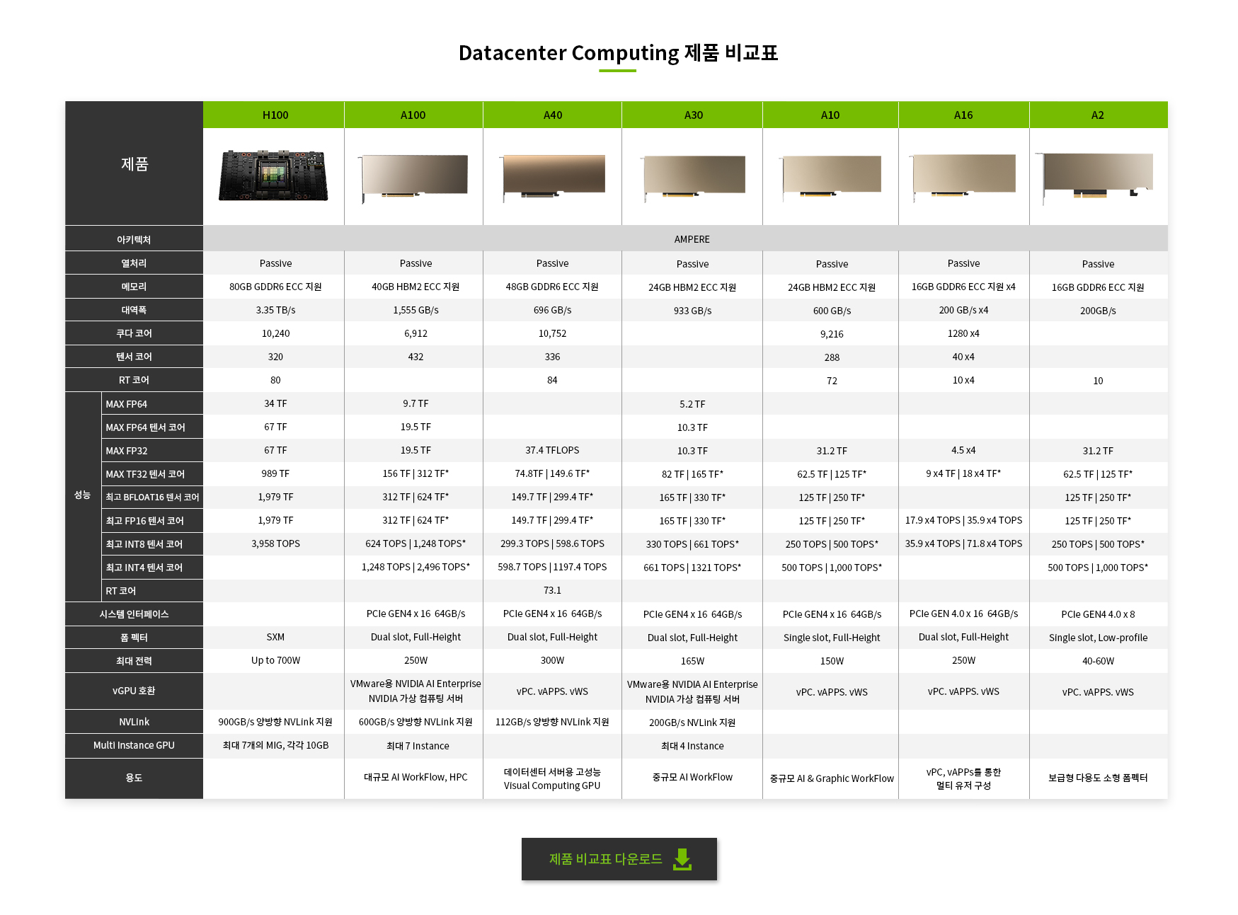Click the 200GB/s NVLink 지원 cell
Viewport: 1238px width, 915px height.
[x=692, y=723]
